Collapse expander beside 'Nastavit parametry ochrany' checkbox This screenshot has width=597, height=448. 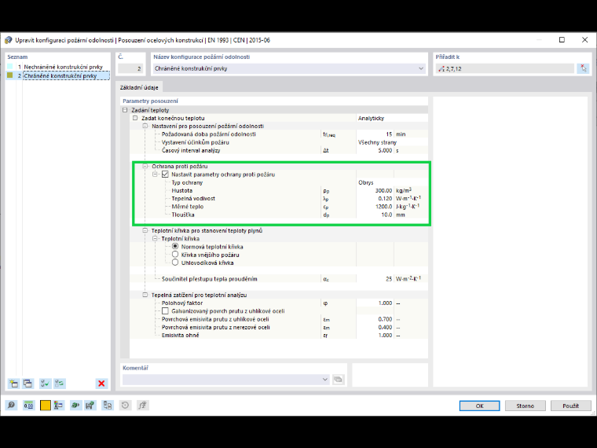tap(155, 174)
